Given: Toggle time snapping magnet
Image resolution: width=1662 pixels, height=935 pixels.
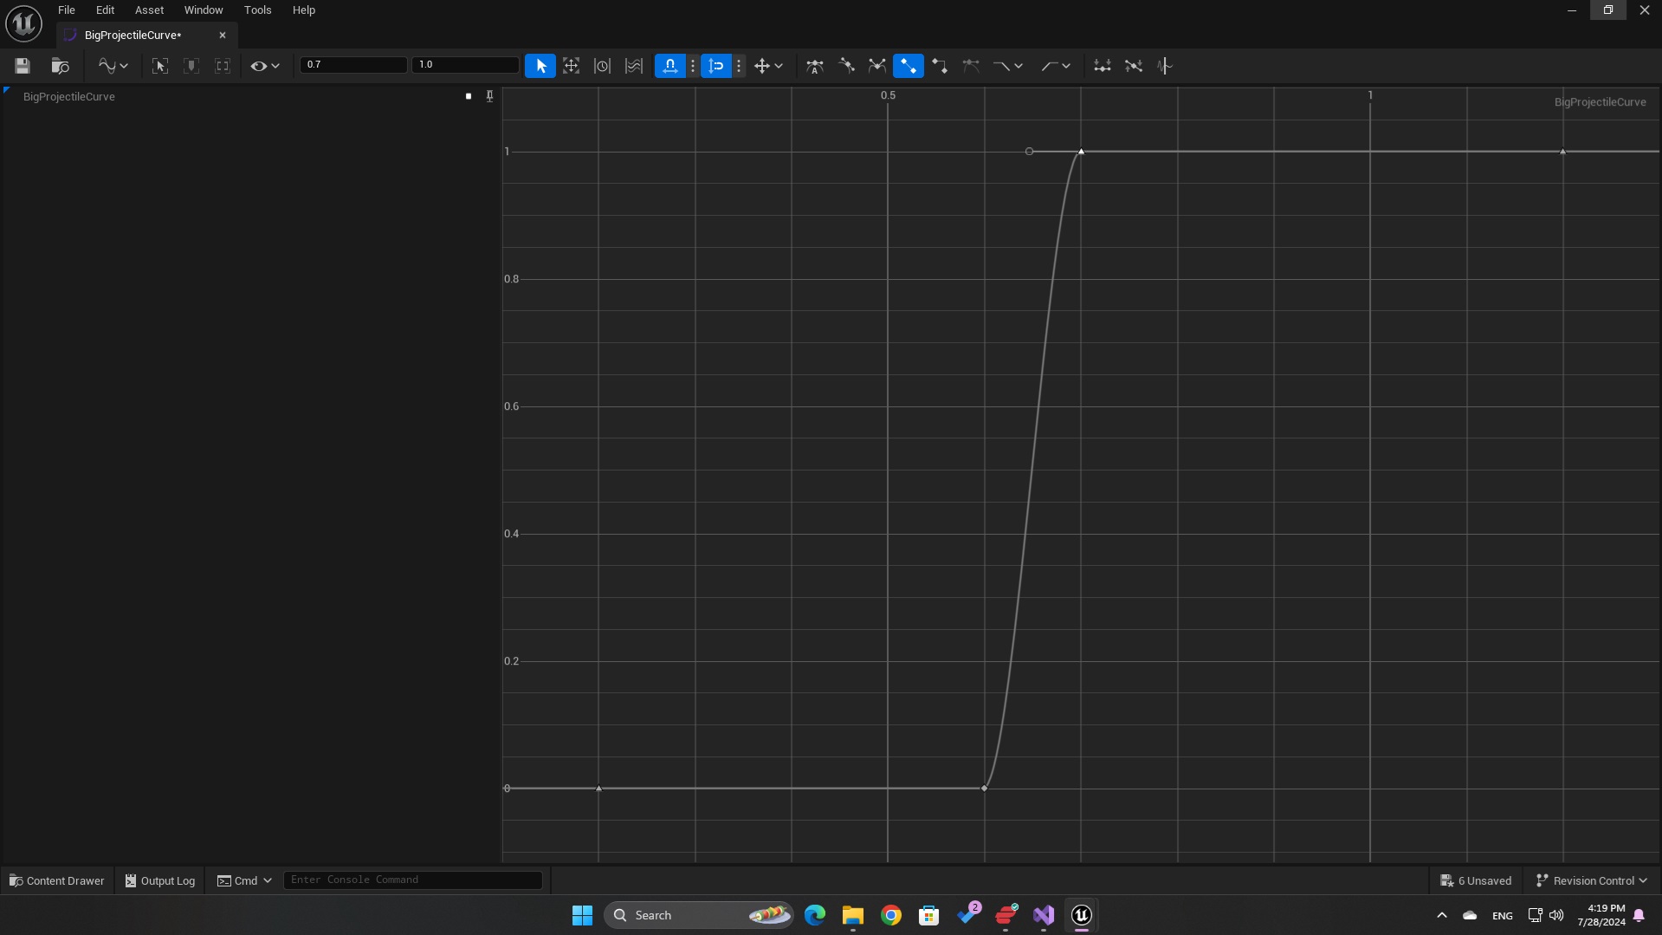Looking at the screenshot, I should 670,66.
